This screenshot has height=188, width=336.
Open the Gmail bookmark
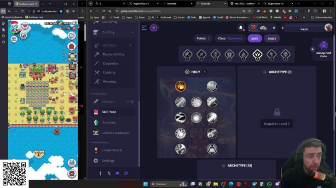tap(114, 17)
